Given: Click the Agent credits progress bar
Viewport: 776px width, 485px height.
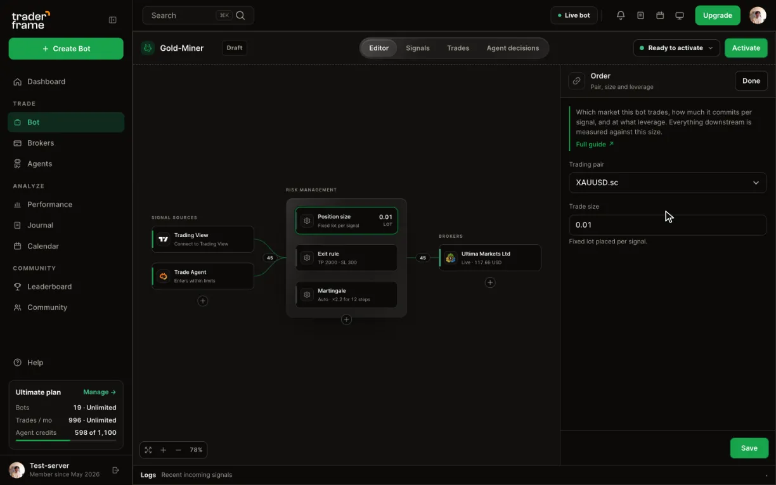Looking at the screenshot, I should pos(66,440).
